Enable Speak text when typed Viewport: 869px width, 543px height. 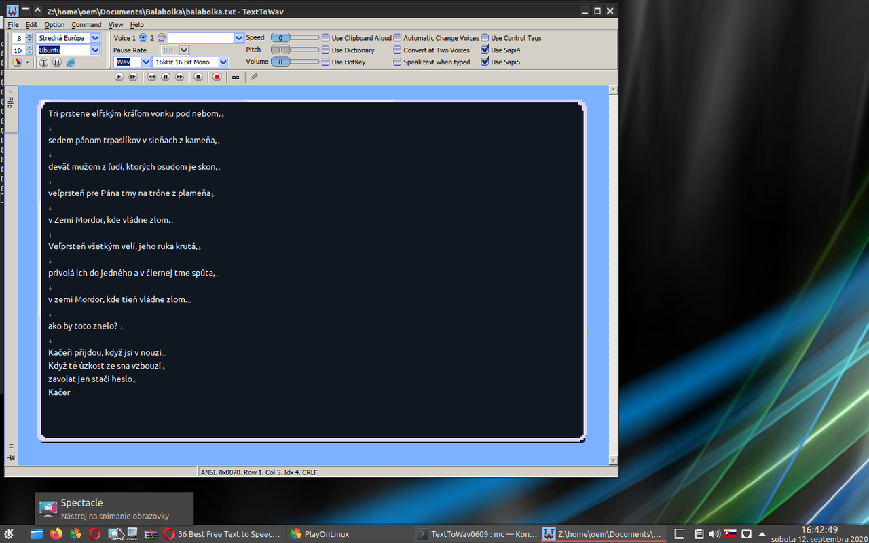[398, 62]
